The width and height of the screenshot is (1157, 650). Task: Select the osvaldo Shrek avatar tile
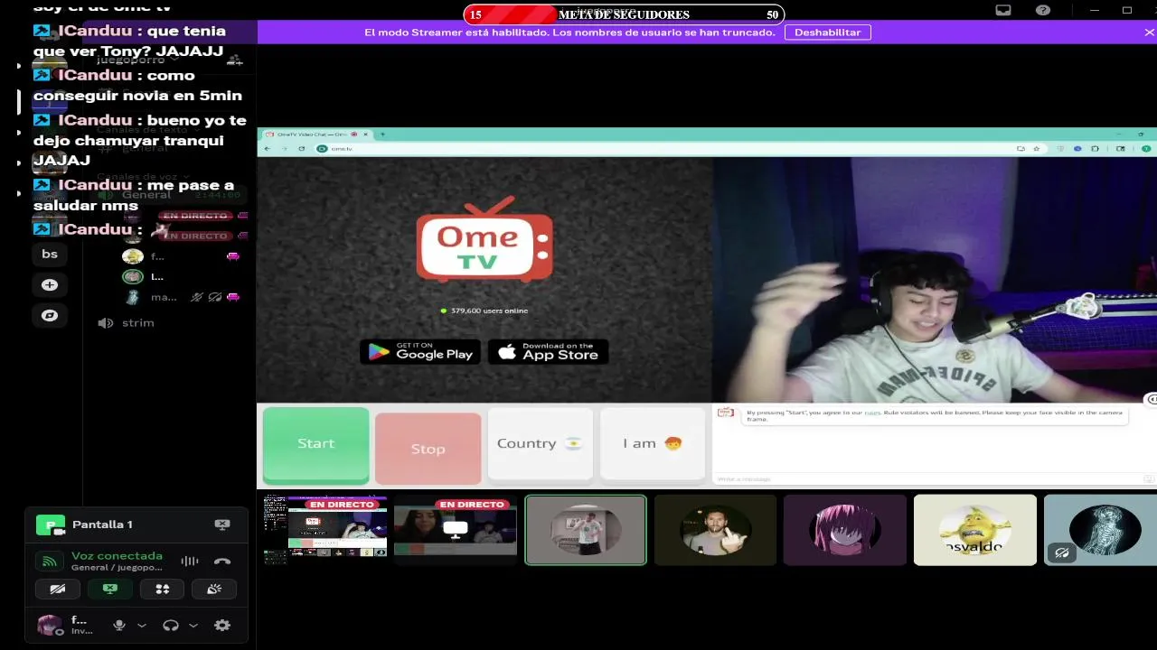pyautogui.click(x=975, y=530)
